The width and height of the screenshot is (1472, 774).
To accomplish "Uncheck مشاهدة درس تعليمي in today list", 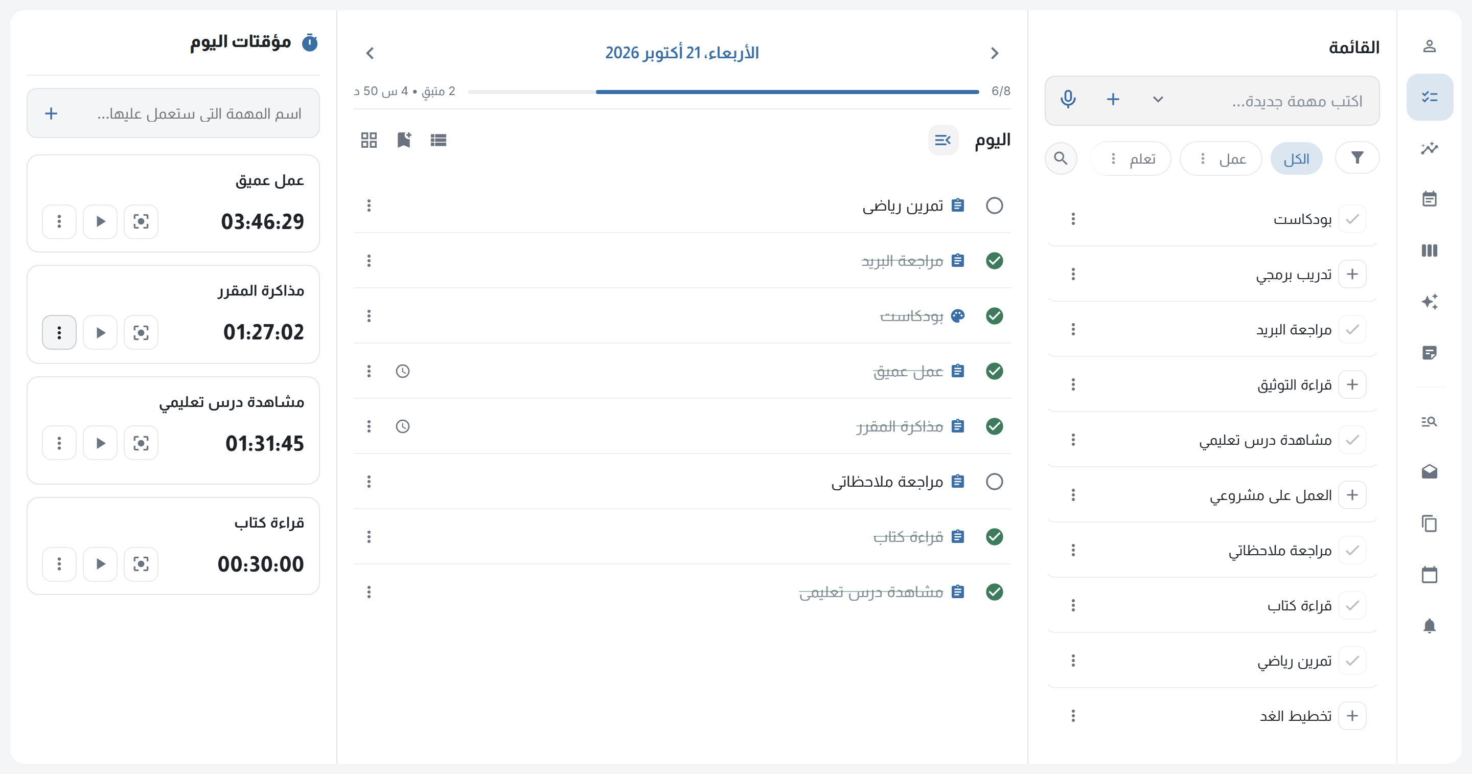I will 994,592.
